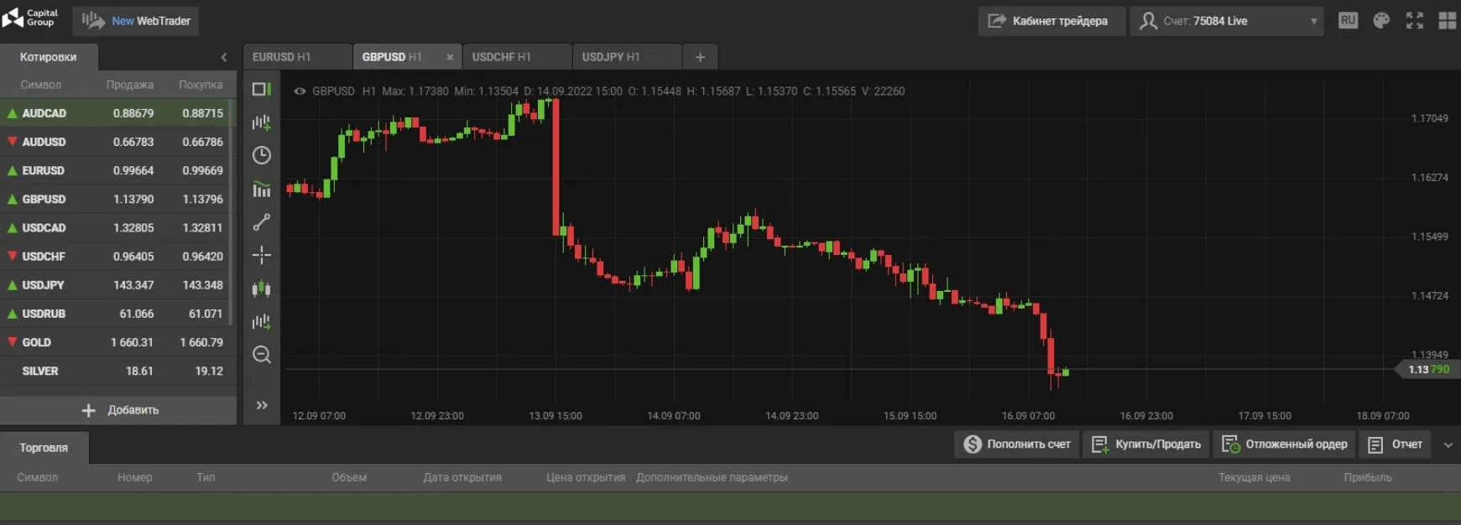
Task: Select the line drawing tool
Action: tap(262, 222)
